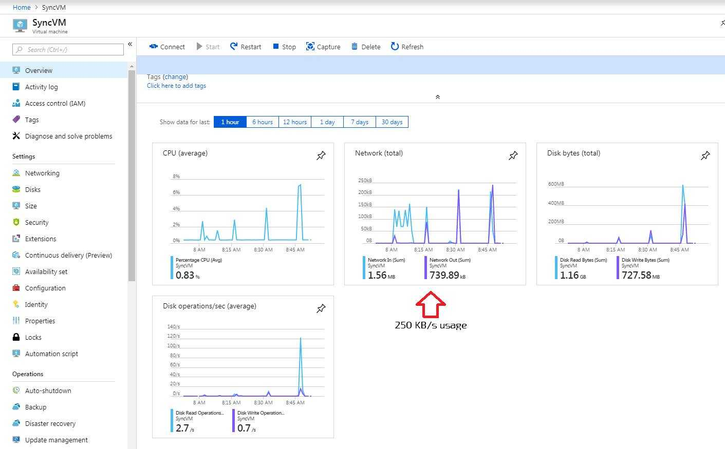Delete the virtual machine

click(x=366, y=47)
